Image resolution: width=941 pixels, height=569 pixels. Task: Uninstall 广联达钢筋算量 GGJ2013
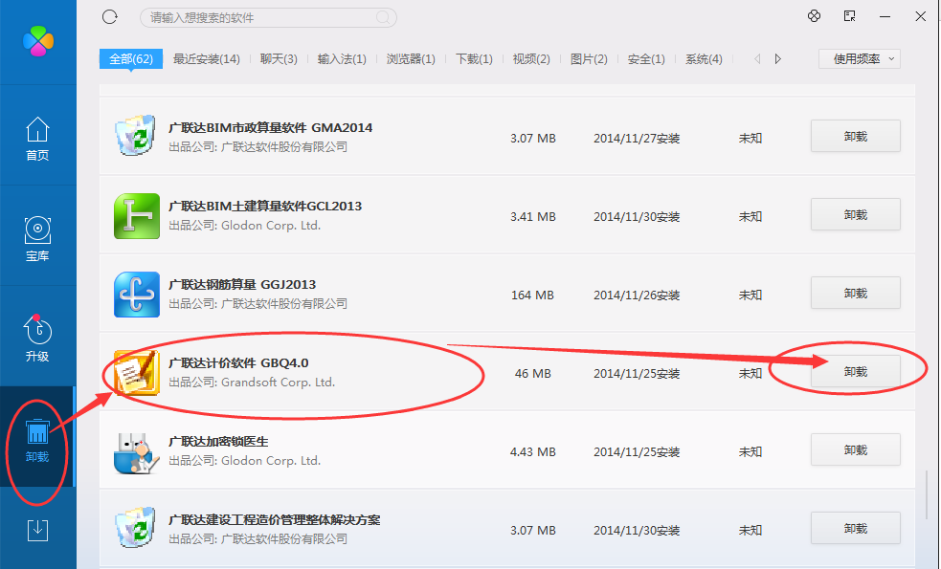pyautogui.click(x=855, y=294)
